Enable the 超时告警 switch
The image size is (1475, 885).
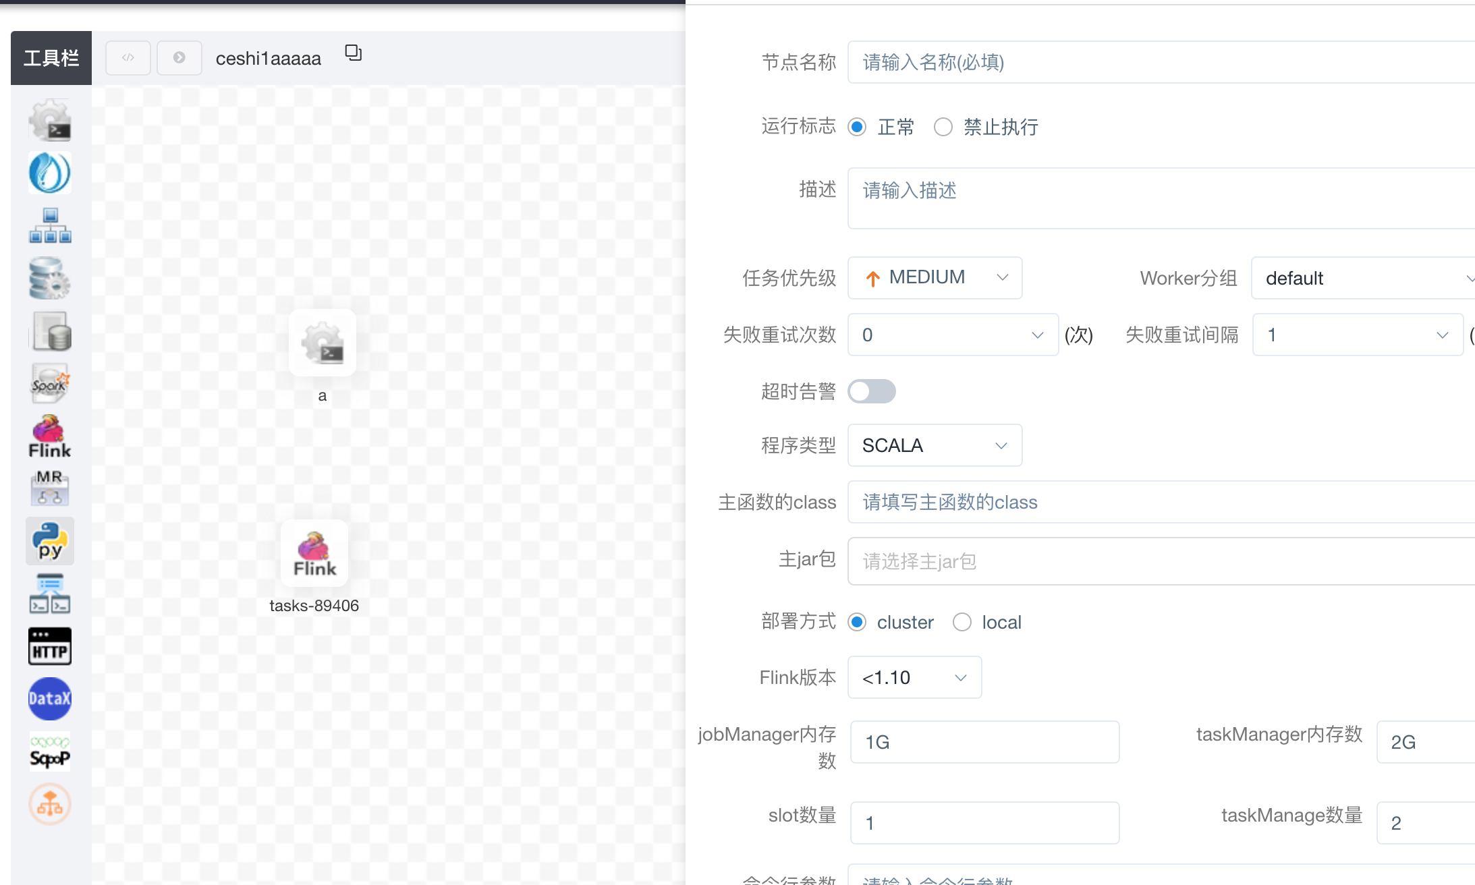[x=871, y=391]
